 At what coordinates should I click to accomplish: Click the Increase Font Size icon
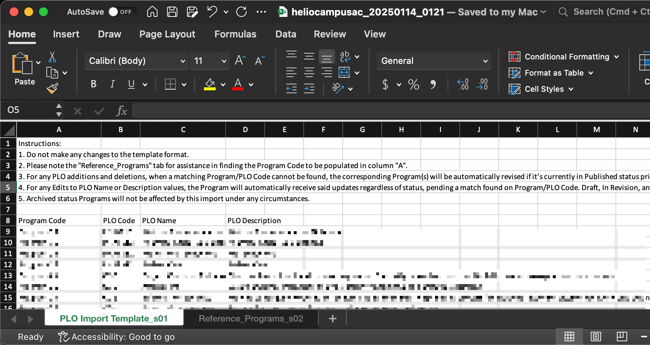click(240, 61)
